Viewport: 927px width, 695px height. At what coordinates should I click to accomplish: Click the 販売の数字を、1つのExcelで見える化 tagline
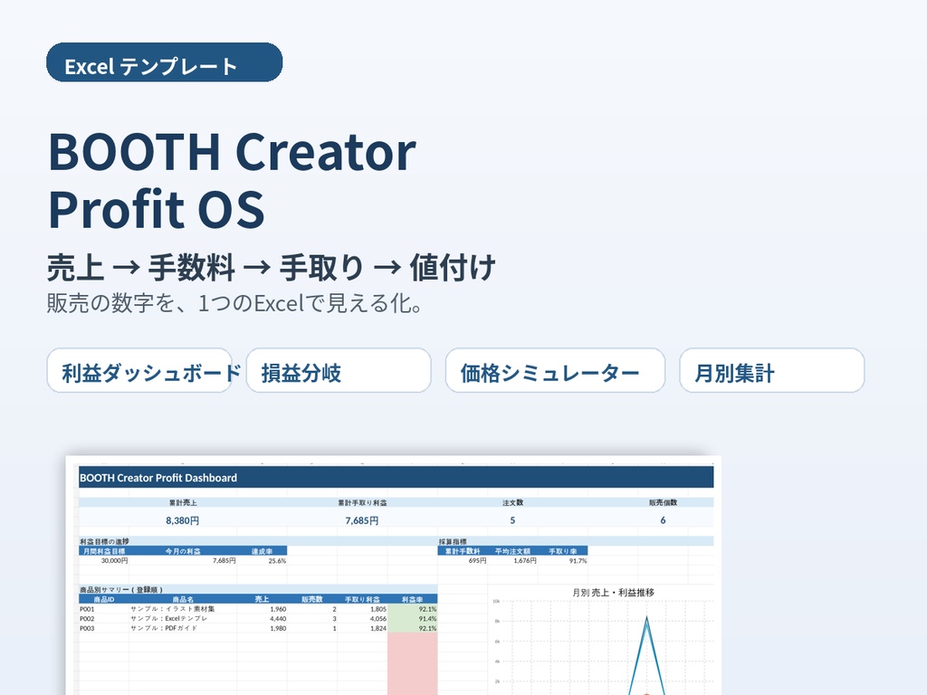pyautogui.click(x=234, y=303)
